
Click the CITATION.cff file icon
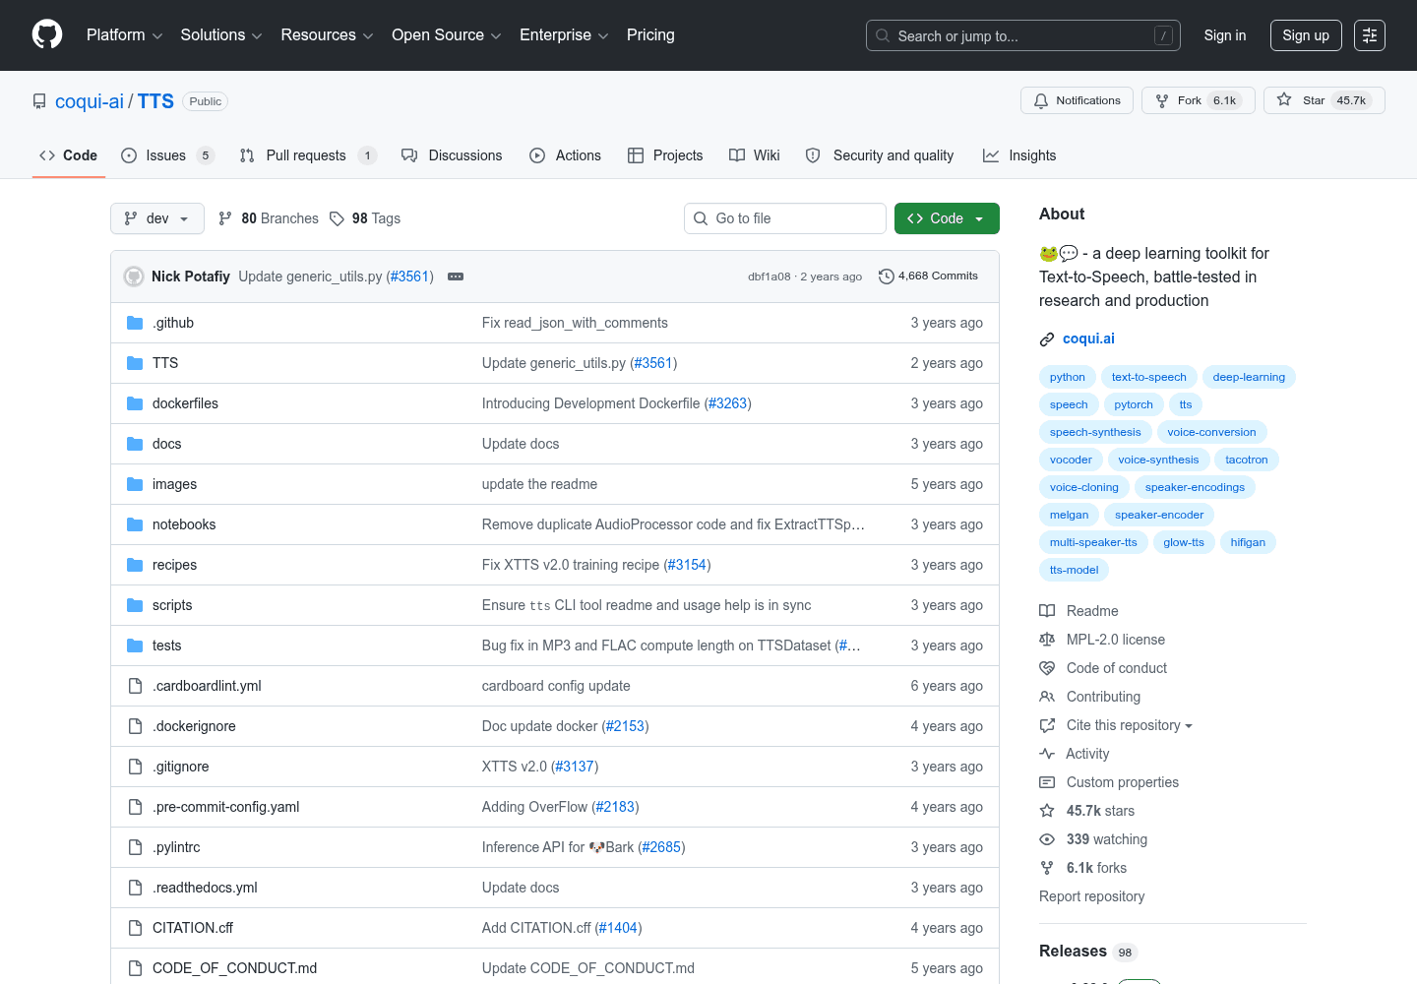coord(135,928)
